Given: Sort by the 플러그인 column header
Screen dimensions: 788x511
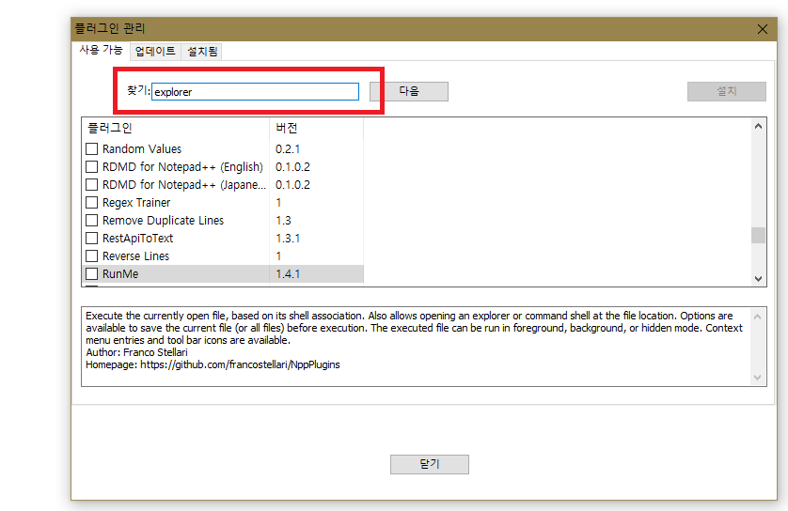Looking at the screenshot, I should tap(176, 128).
